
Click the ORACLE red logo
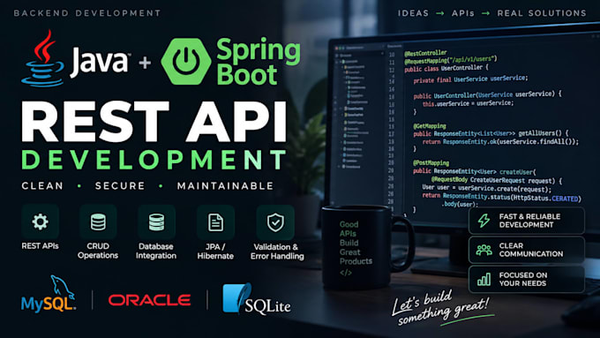150,300
